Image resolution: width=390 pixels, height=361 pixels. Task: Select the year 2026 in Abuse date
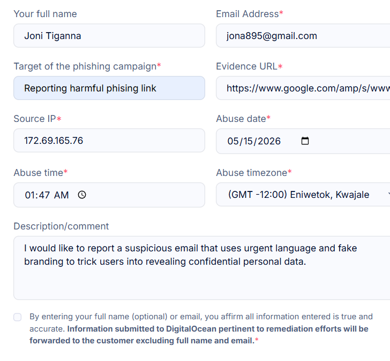(x=269, y=141)
